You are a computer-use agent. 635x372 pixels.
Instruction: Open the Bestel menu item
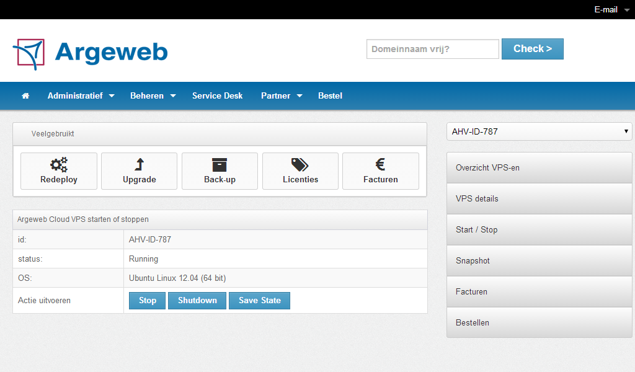(x=330, y=96)
